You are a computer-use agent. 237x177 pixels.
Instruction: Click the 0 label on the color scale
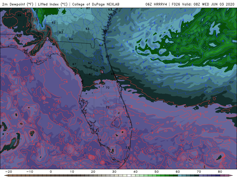51,172
